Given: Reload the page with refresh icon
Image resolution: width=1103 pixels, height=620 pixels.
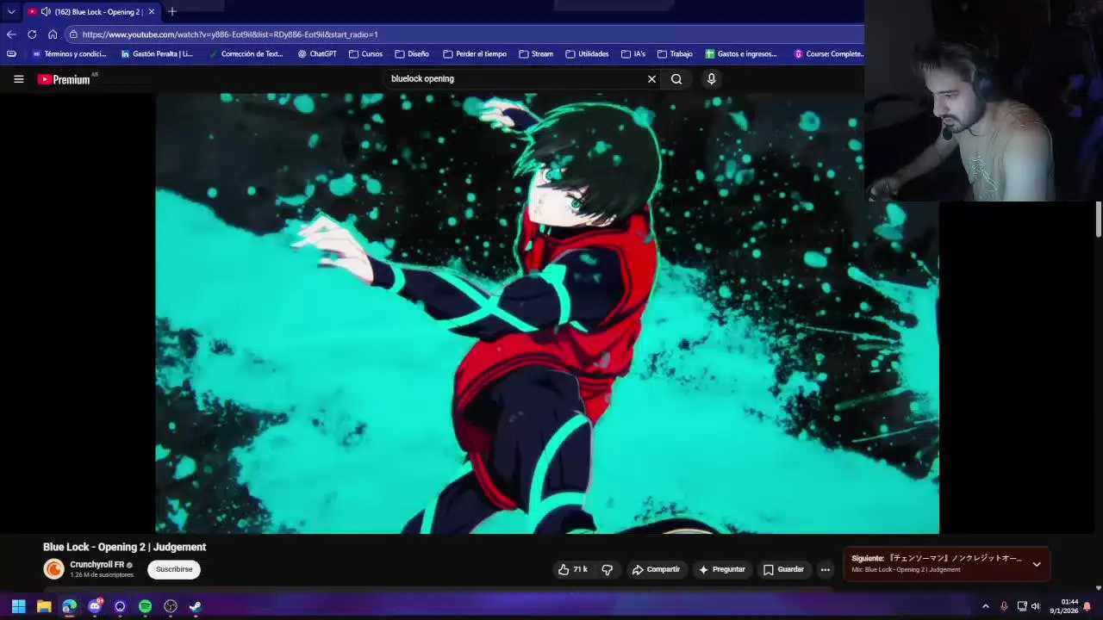Looking at the screenshot, I should (32, 34).
